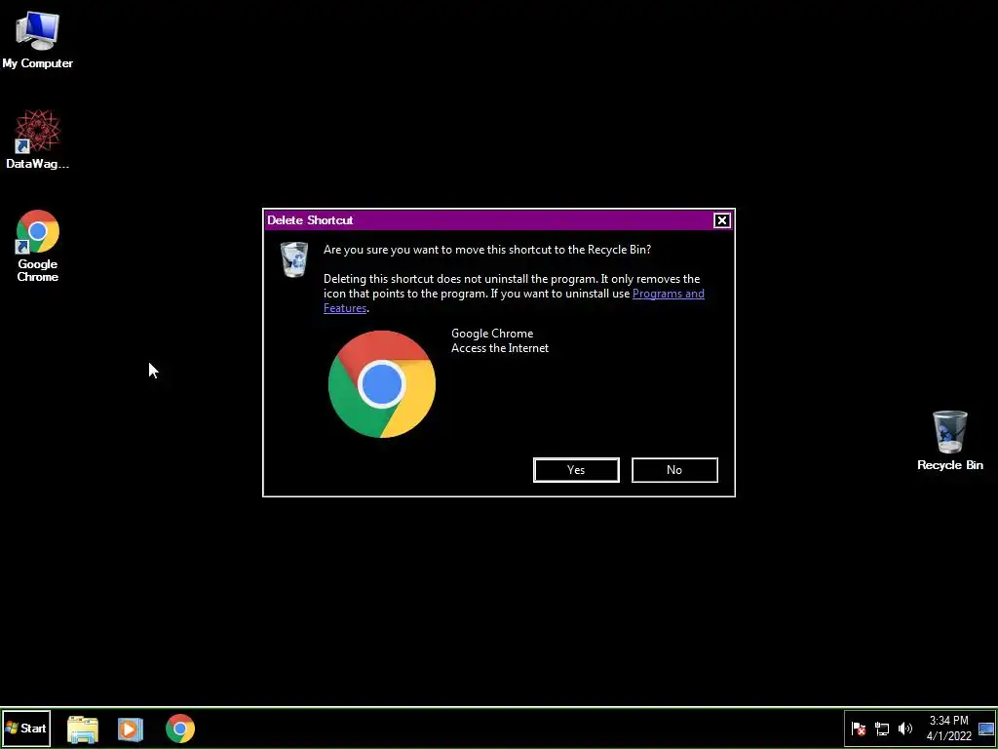This screenshot has width=998, height=749.
Task: Select the Google Chrome desktop shortcut
Action: coord(38,245)
